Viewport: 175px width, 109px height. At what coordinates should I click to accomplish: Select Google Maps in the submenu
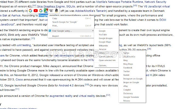point(106,42)
